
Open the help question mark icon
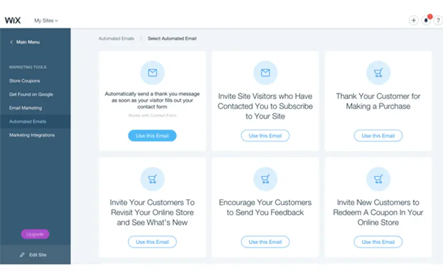438,20
